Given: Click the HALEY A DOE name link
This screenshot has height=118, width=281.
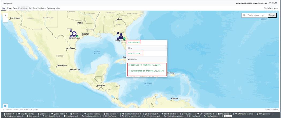Looking at the screenshot, I should coord(134,42).
